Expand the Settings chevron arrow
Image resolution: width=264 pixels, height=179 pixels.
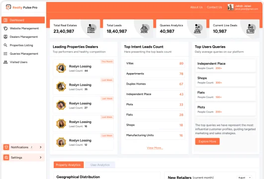click(41, 158)
